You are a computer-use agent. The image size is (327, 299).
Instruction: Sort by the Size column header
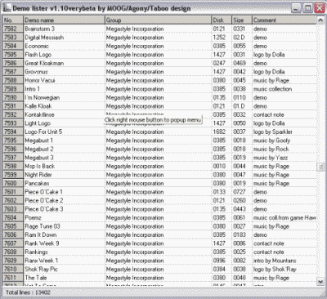pos(242,20)
